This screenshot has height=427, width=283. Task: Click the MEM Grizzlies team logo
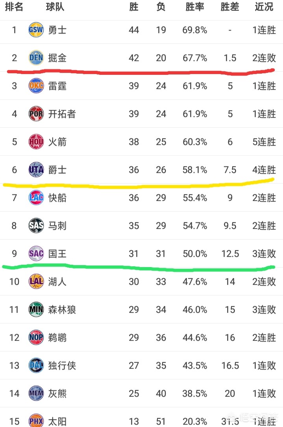(36, 394)
